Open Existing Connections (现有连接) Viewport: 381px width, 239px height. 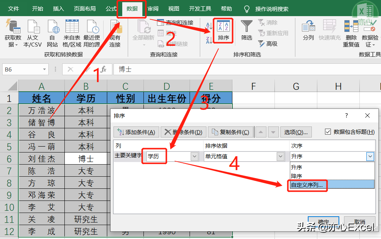click(x=115, y=33)
